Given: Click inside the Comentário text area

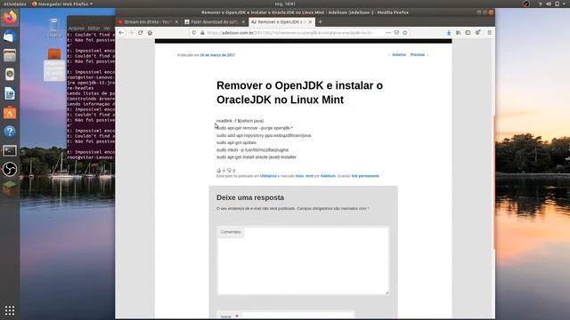Looking at the screenshot, I should coord(303,260).
